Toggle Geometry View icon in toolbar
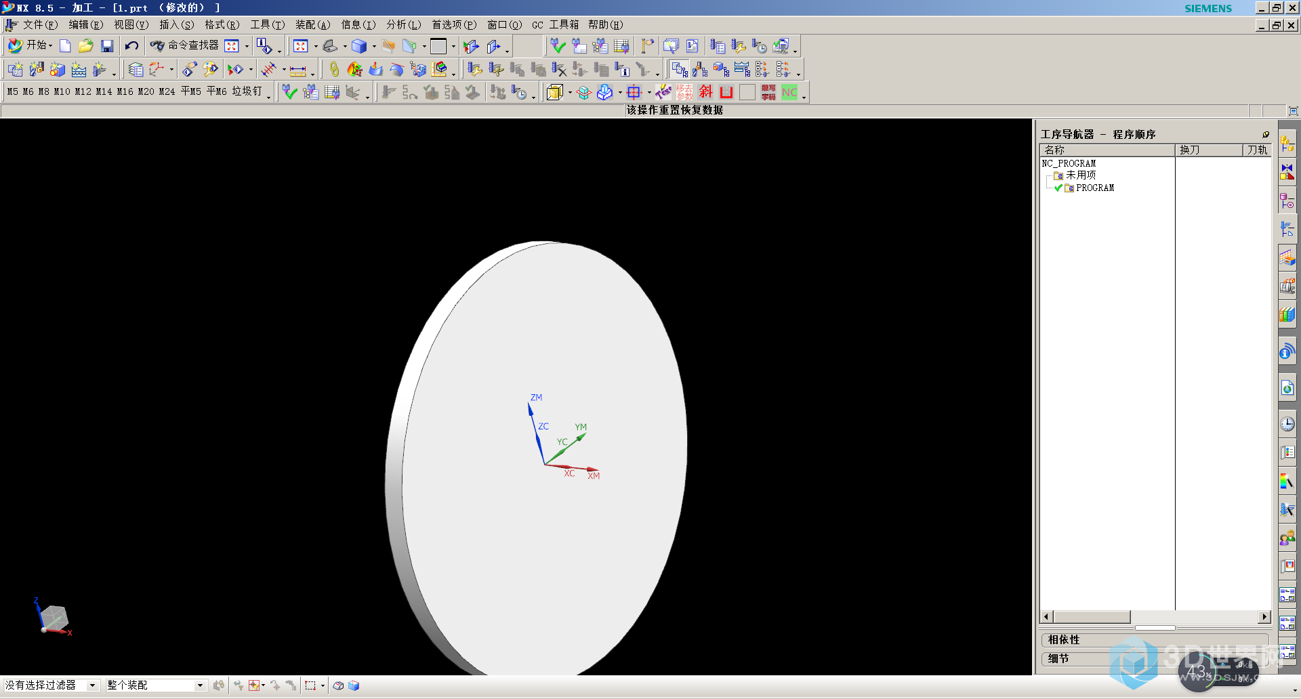Screen dimensions: 1301x699 click(721, 70)
